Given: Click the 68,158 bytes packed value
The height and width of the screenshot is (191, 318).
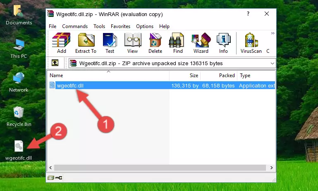Looking at the screenshot, I should point(218,85).
